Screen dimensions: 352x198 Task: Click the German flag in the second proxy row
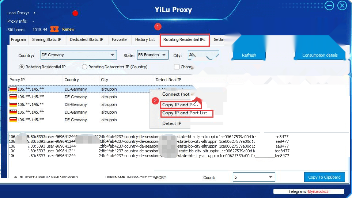tap(13, 97)
